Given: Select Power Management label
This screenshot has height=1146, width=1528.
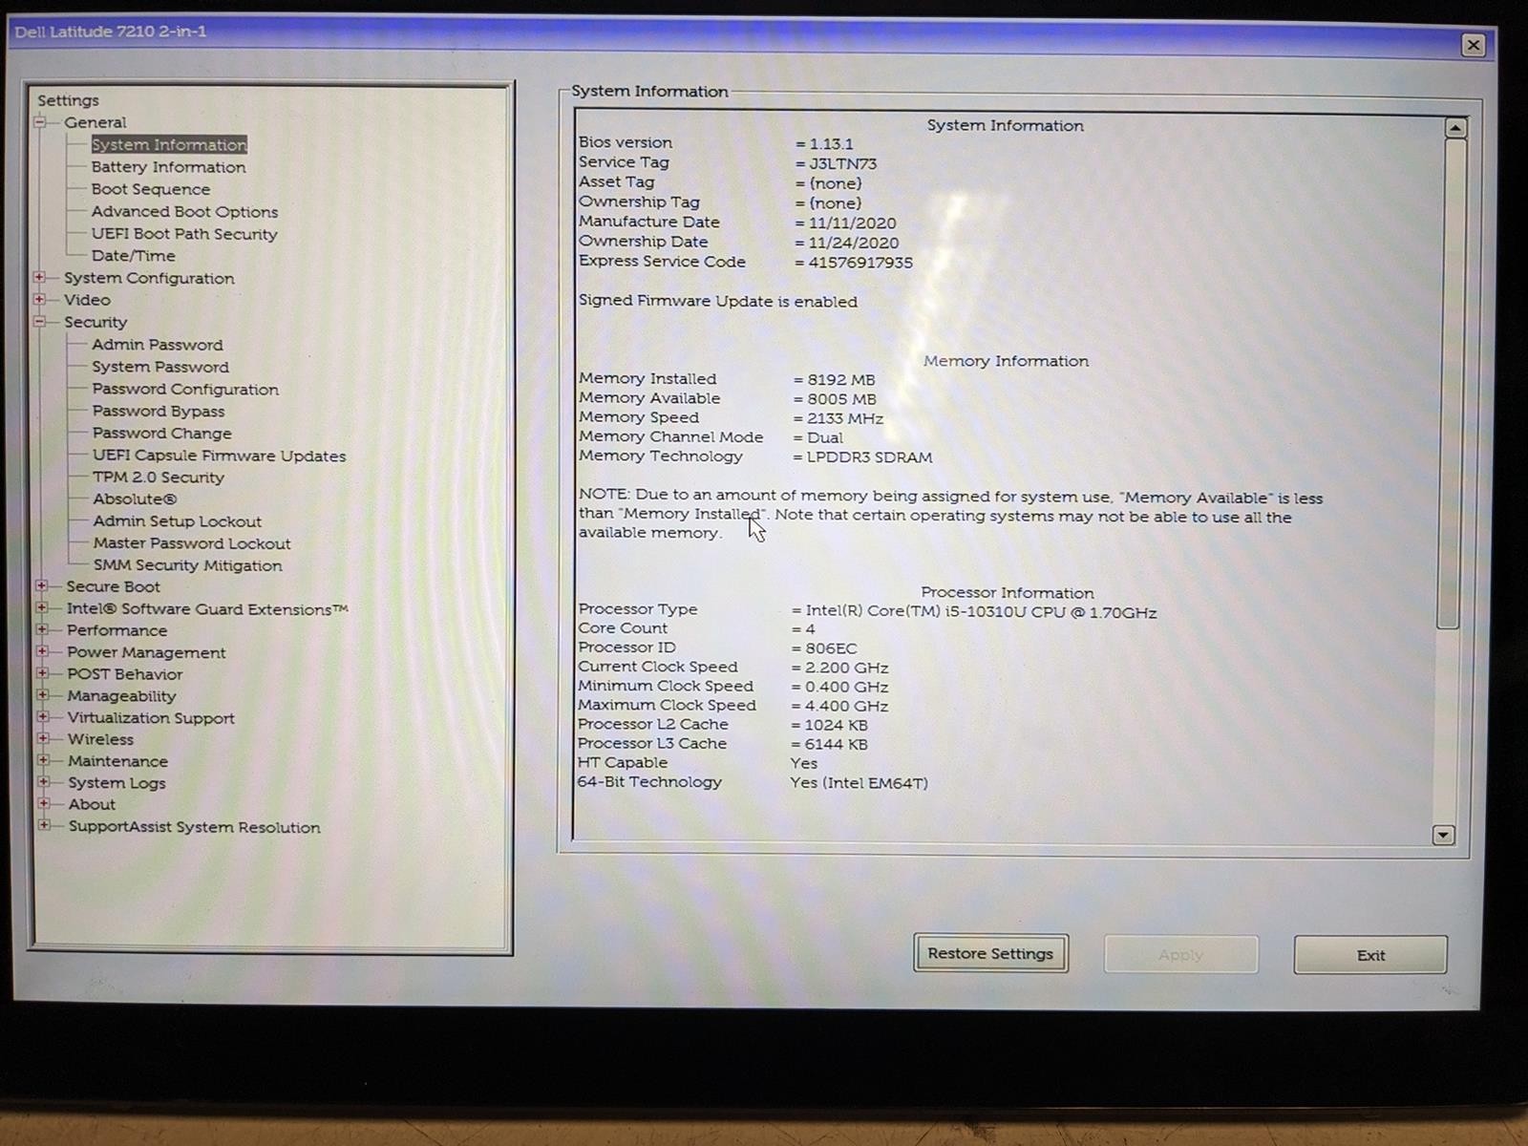Looking at the screenshot, I should [146, 652].
